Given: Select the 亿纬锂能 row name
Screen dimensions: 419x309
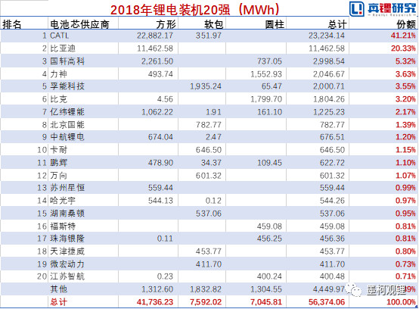Looking at the screenshot, I should (67, 112).
